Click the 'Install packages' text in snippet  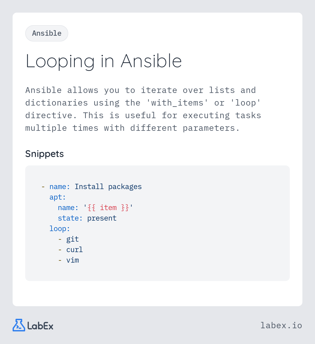(108, 187)
